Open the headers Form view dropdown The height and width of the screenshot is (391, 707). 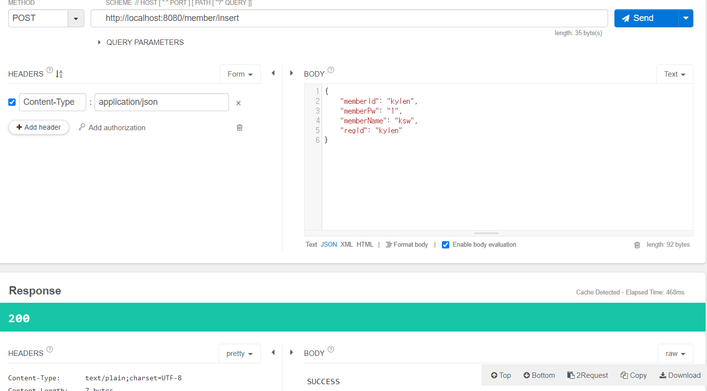[x=240, y=74]
